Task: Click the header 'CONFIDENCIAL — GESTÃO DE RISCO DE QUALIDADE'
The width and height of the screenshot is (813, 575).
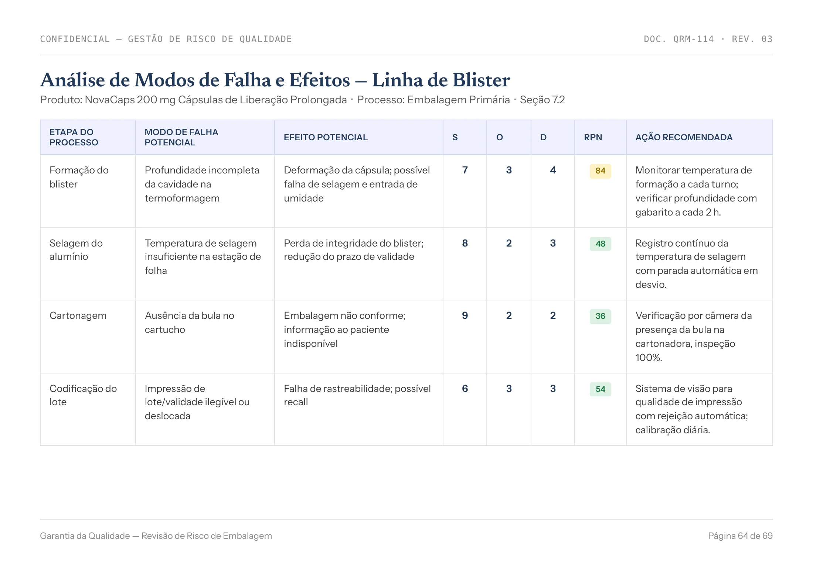Action: [x=166, y=39]
